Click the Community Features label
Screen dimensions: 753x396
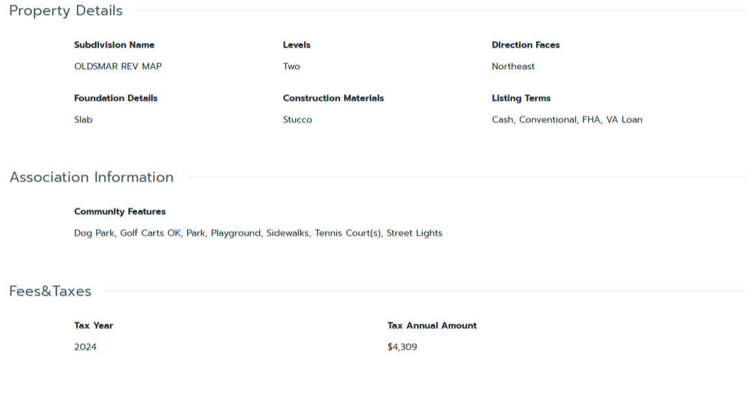120,212
